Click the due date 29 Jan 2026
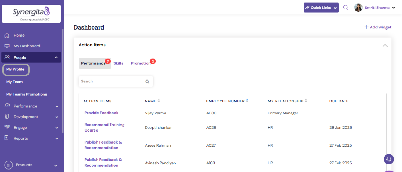 340,127
